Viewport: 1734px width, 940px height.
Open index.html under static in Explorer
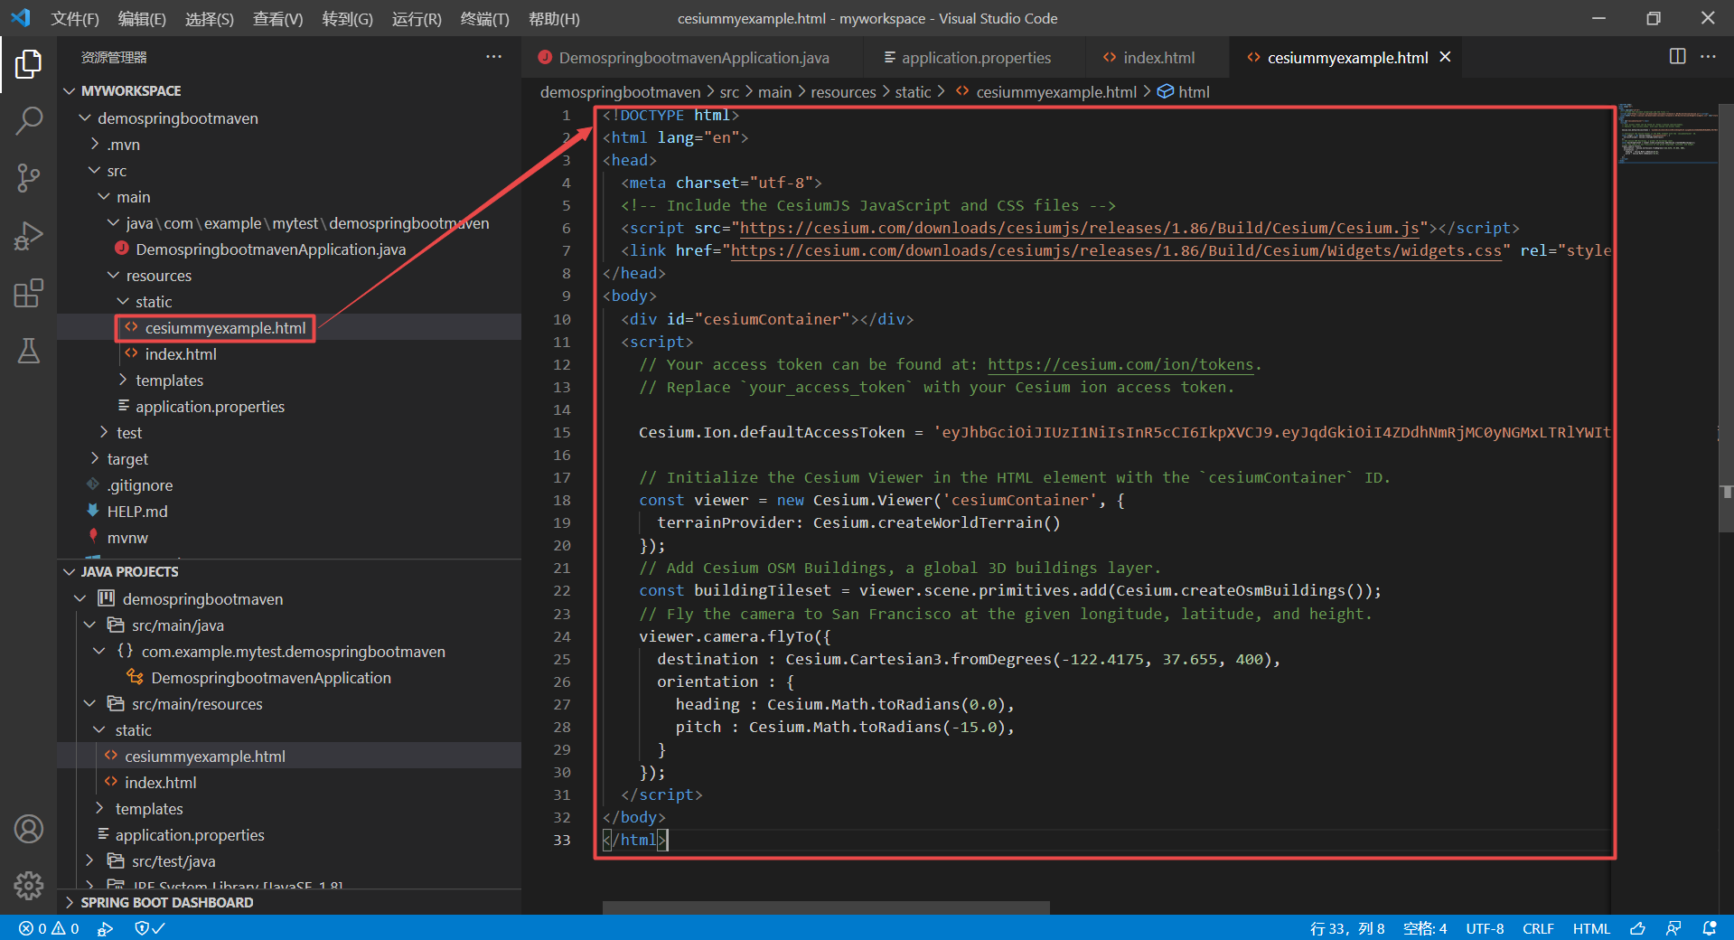(x=180, y=354)
